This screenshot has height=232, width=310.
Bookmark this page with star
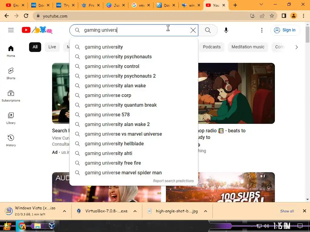[x=272, y=16]
